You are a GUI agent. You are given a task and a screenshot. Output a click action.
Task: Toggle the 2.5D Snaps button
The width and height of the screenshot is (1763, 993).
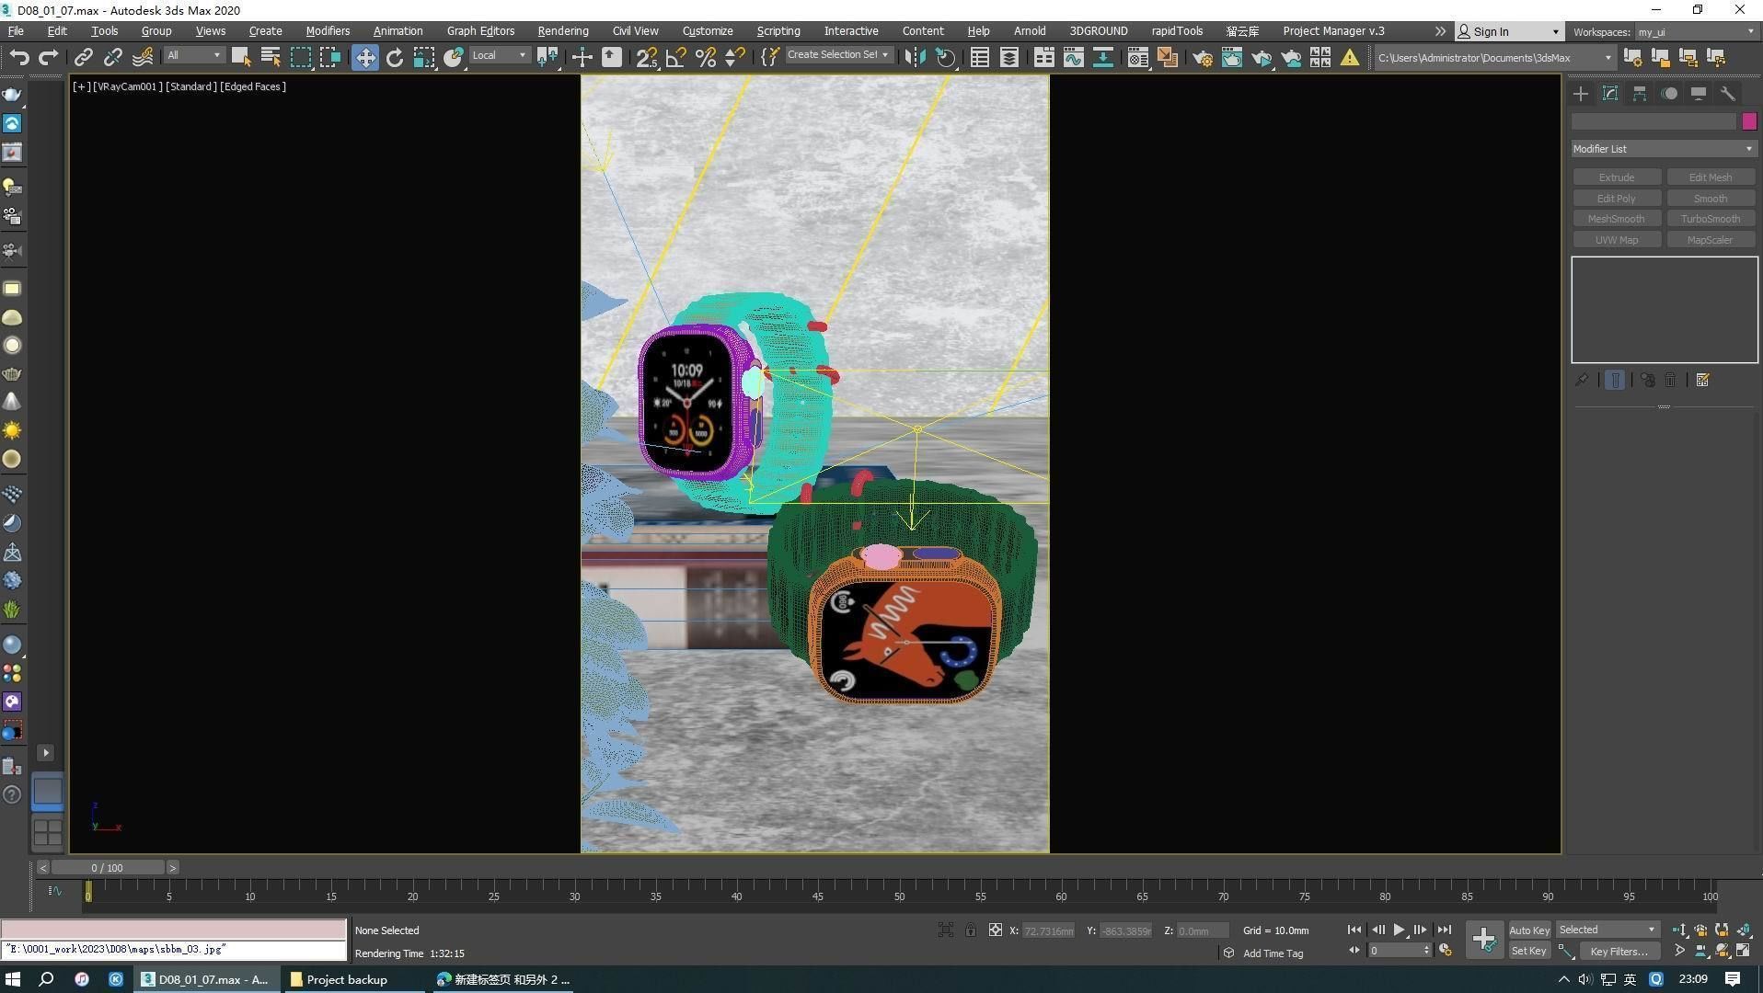(x=647, y=58)
